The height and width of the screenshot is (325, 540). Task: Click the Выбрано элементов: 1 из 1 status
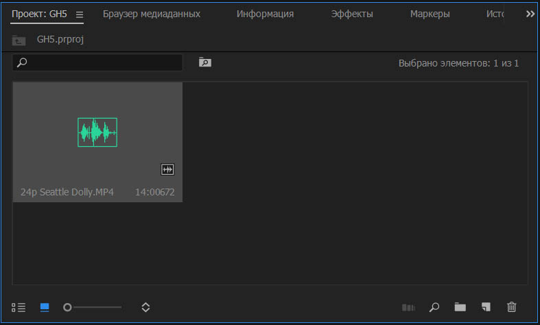pos(458,63)
